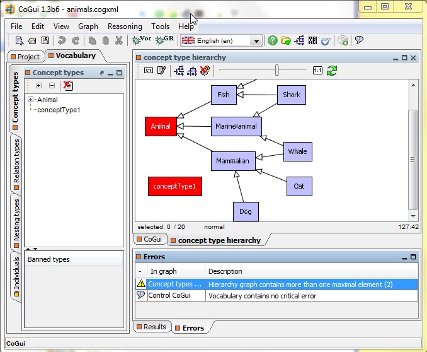Check graphs with GR bug icon
The width and height of the screenshot is (427, 352).
(x=164, y=40)
